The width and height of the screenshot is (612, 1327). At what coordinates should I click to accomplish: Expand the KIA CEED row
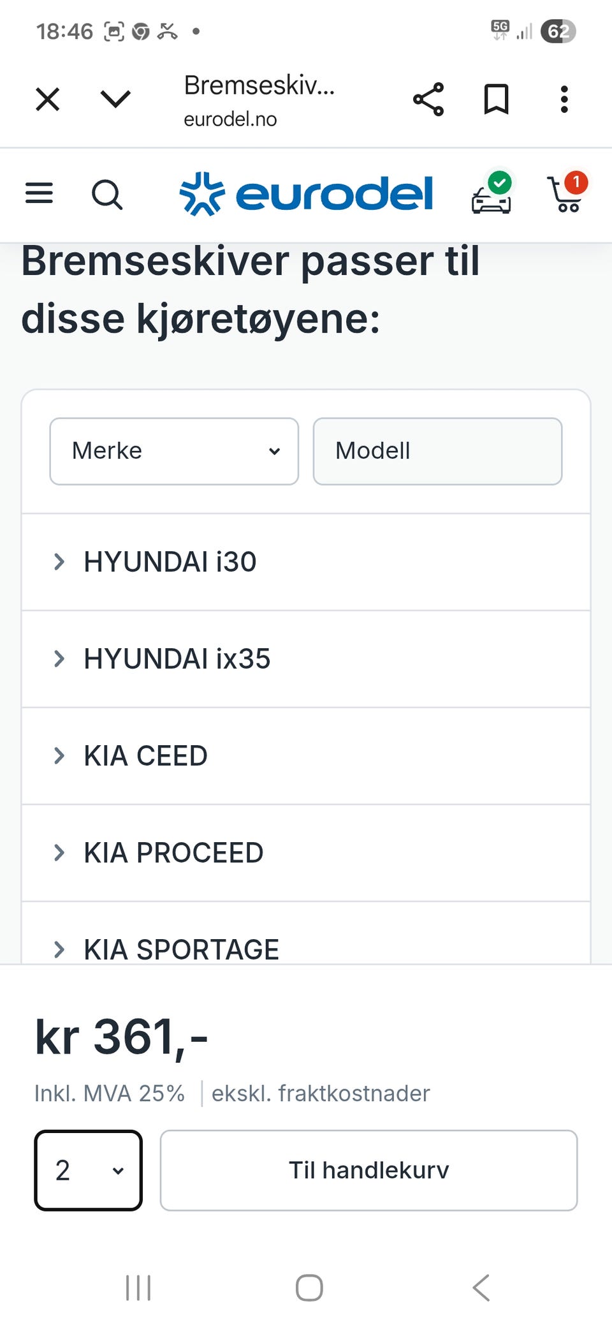pos(306,756)
